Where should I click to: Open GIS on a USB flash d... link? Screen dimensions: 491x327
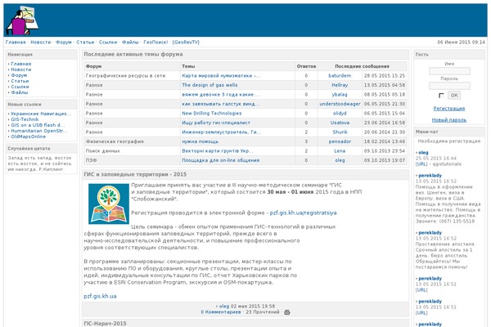click(x=38, y=125)
